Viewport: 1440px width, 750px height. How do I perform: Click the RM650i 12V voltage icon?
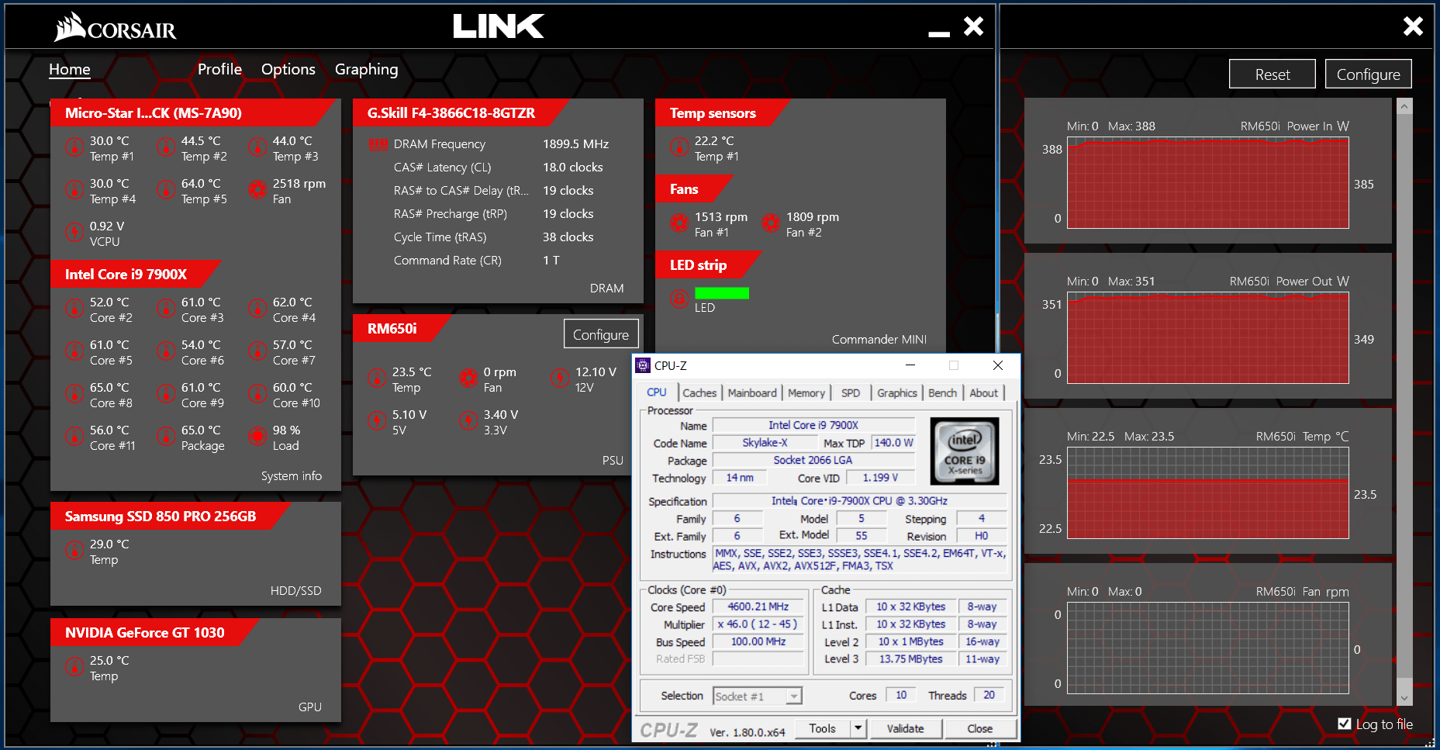pos(559,378)
